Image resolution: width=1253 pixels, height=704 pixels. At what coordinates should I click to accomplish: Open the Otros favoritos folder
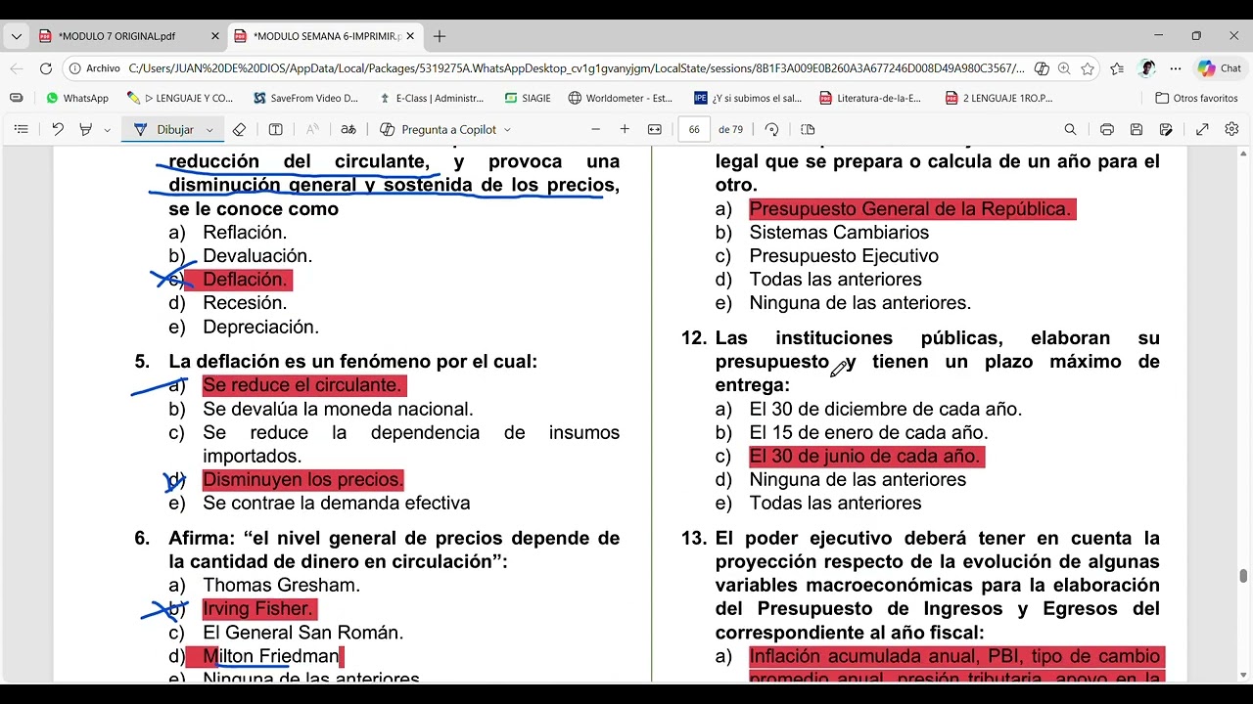(x=1196, y=98)
